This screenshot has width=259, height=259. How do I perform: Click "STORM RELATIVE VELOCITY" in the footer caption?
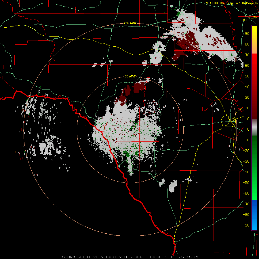point(92,257)
